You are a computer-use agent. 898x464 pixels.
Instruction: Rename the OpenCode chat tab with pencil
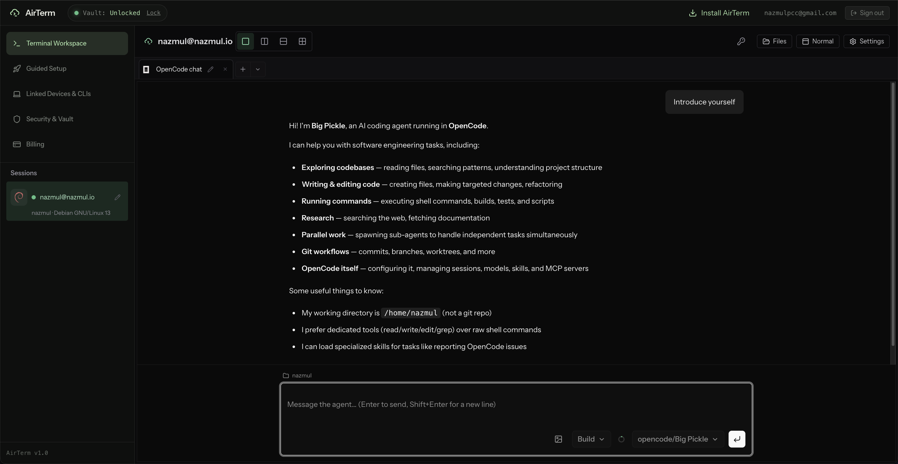pos(210,69)
